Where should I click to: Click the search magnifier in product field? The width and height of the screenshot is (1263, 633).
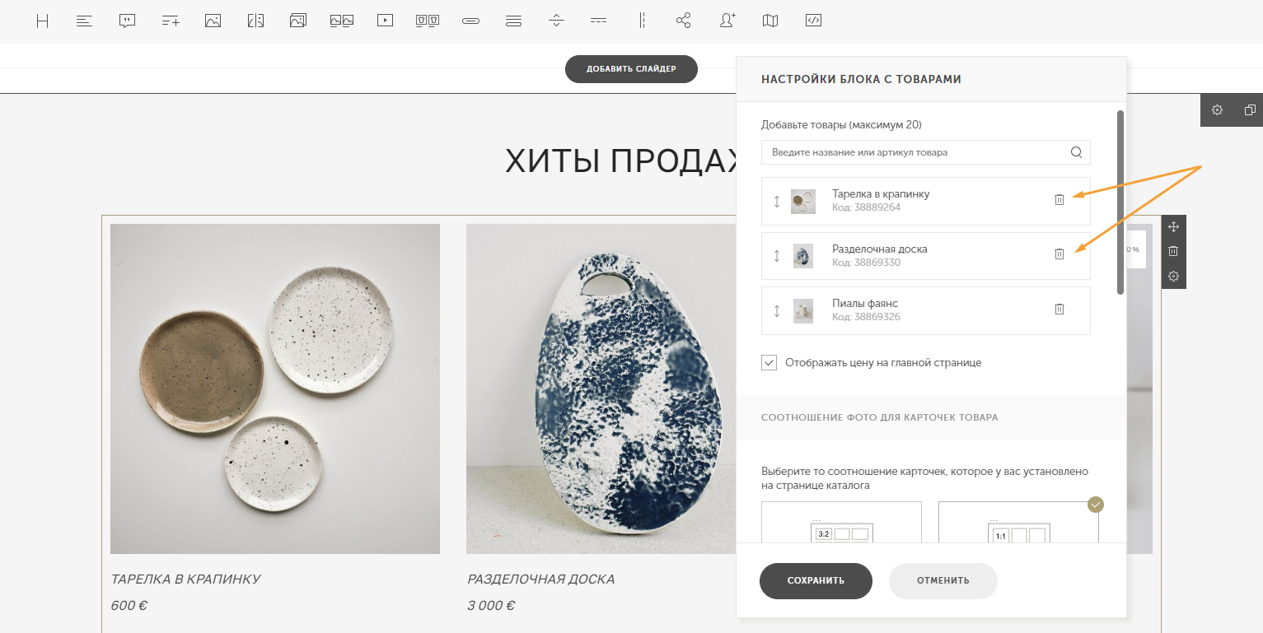point(1076,152)
